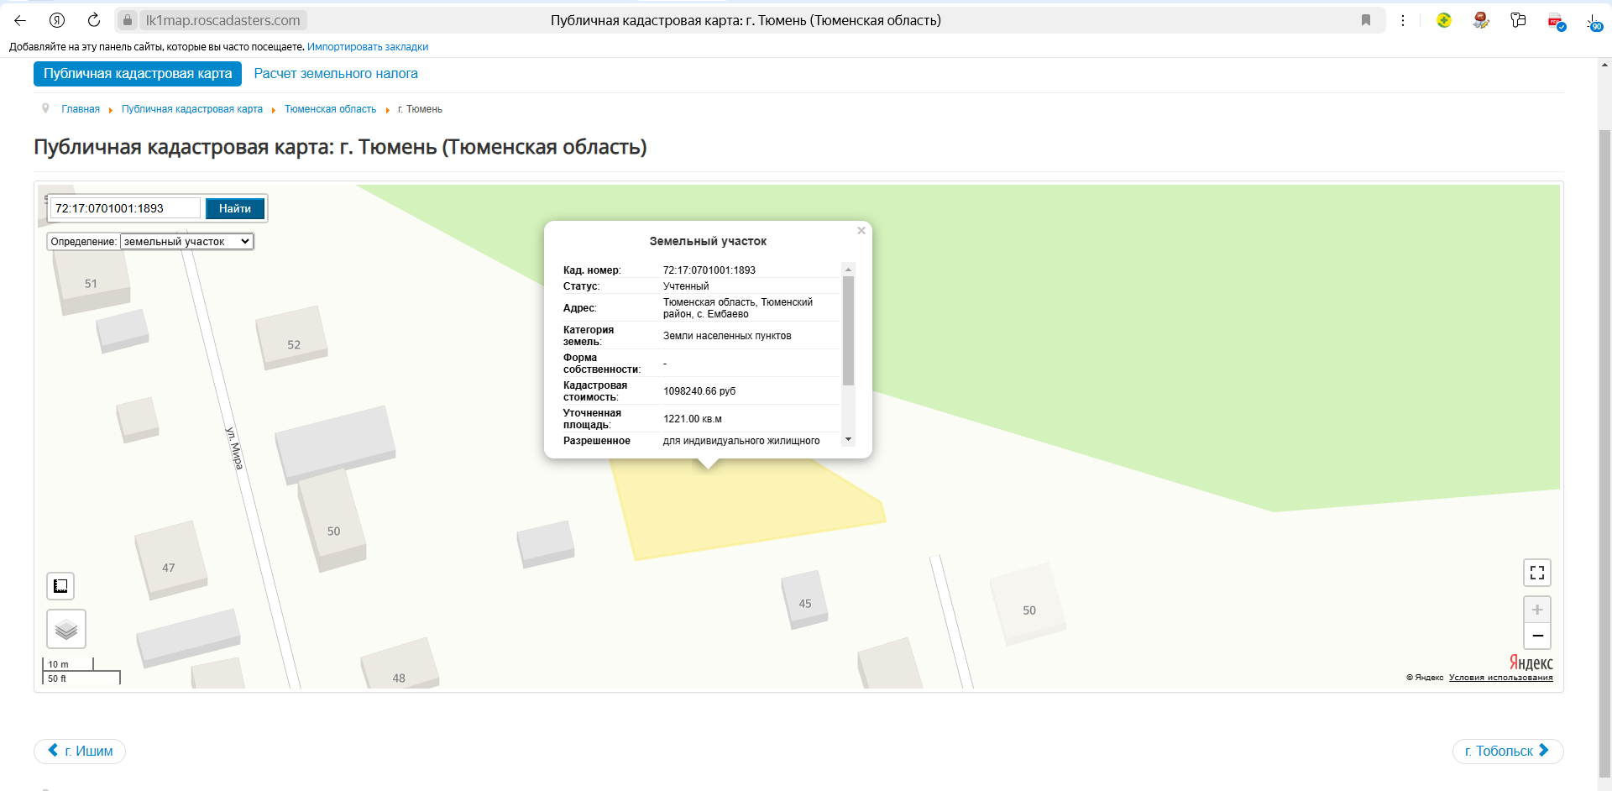Open the browser three-dot menu
The height and width of the screenshot is (791, 1612).
tap(1403, 20)
